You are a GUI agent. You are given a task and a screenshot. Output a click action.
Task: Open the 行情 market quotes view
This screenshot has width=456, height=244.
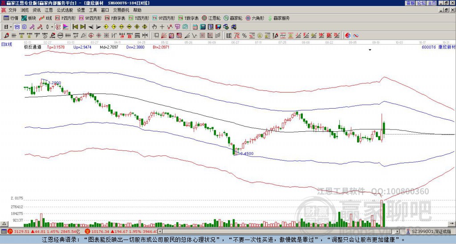(x=11, y=18)
